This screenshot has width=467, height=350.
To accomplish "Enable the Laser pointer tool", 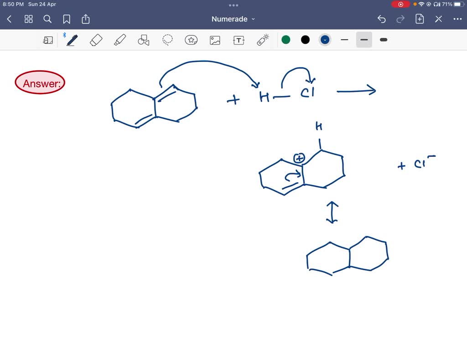I will coord(262,40).
